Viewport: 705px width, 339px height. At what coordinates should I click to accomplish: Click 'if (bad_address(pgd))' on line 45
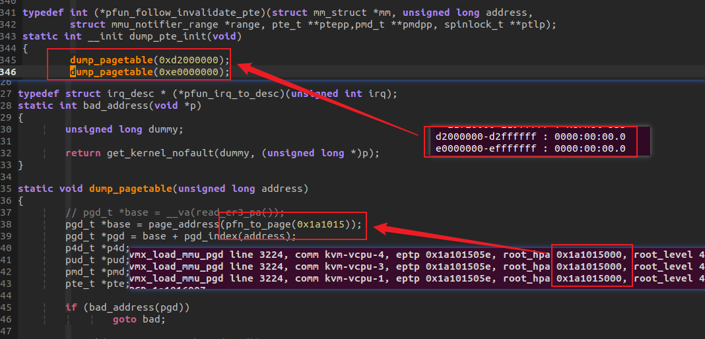pos(127,307)
